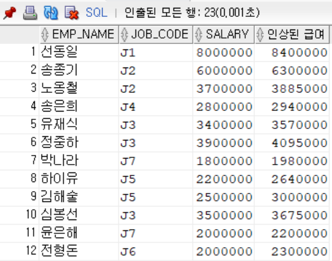Click sort arrows icon beside 인상된 급여
Screen dimensions: 332x261
pyautogui.click(x=260, y=34)
